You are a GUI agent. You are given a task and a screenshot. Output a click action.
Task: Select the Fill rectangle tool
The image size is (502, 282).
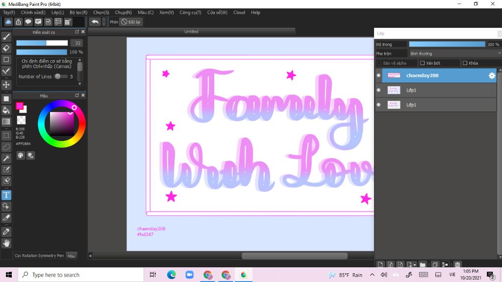click(x=6, y=99)
